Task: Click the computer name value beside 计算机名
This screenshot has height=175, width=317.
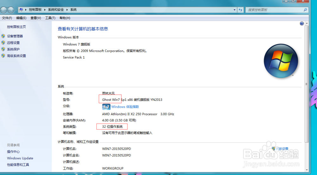Action: pyautogui.click(x=116, y=149)
